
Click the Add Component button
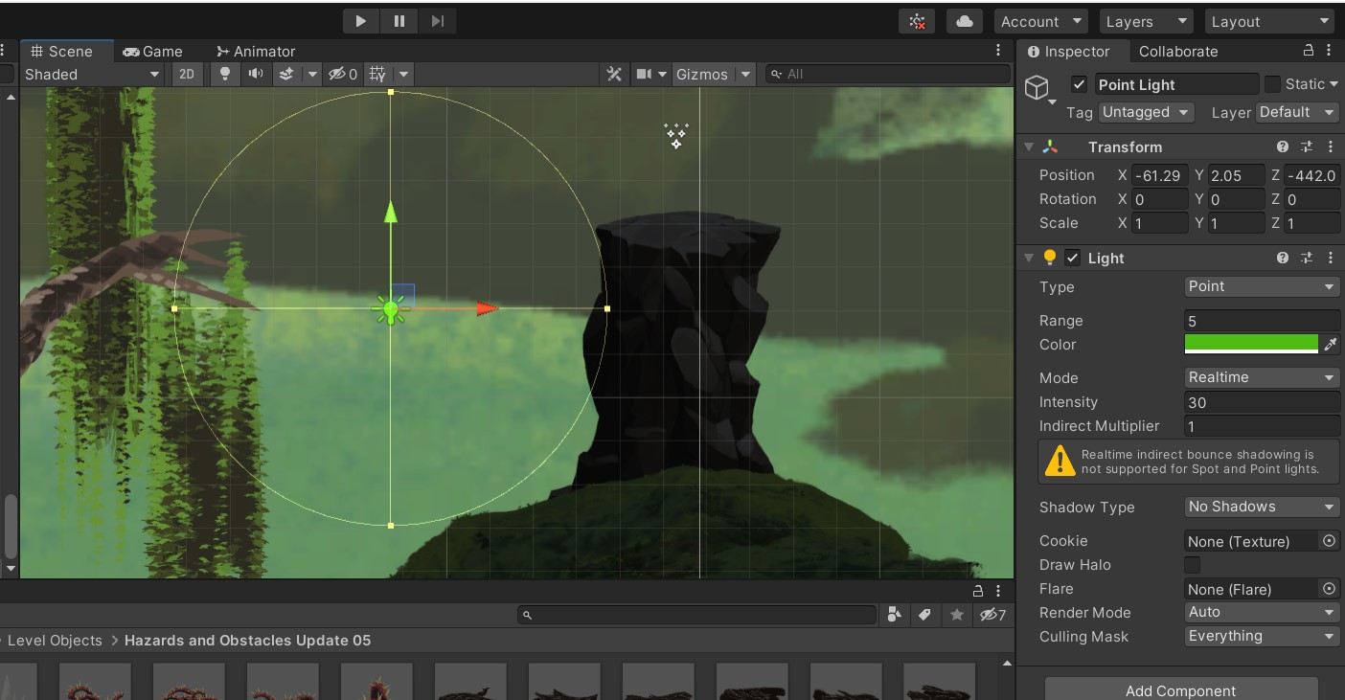coord(1181,689)
